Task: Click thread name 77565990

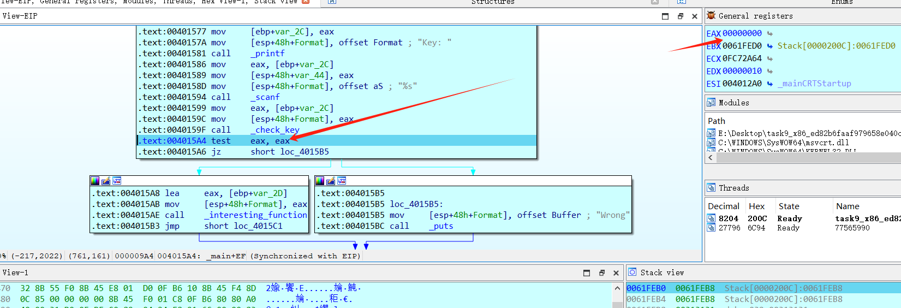Action: 852,228
